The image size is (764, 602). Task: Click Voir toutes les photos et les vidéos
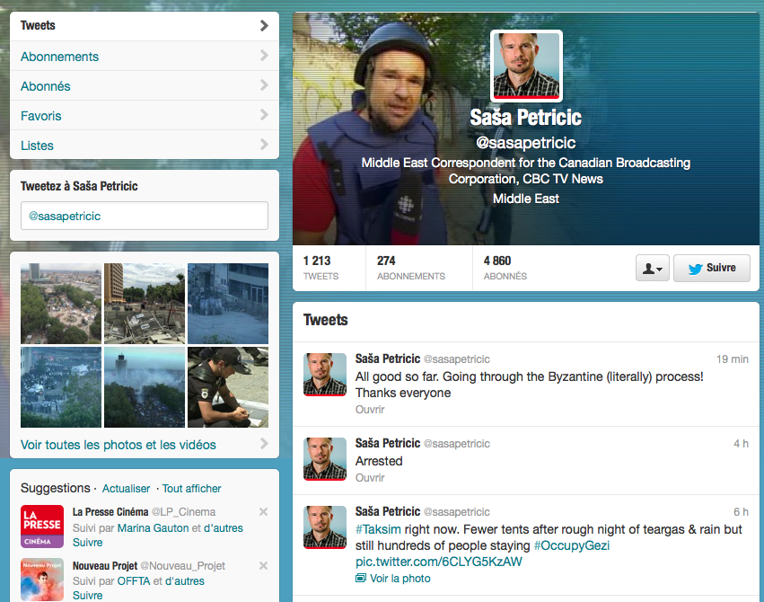click(119, 445)
